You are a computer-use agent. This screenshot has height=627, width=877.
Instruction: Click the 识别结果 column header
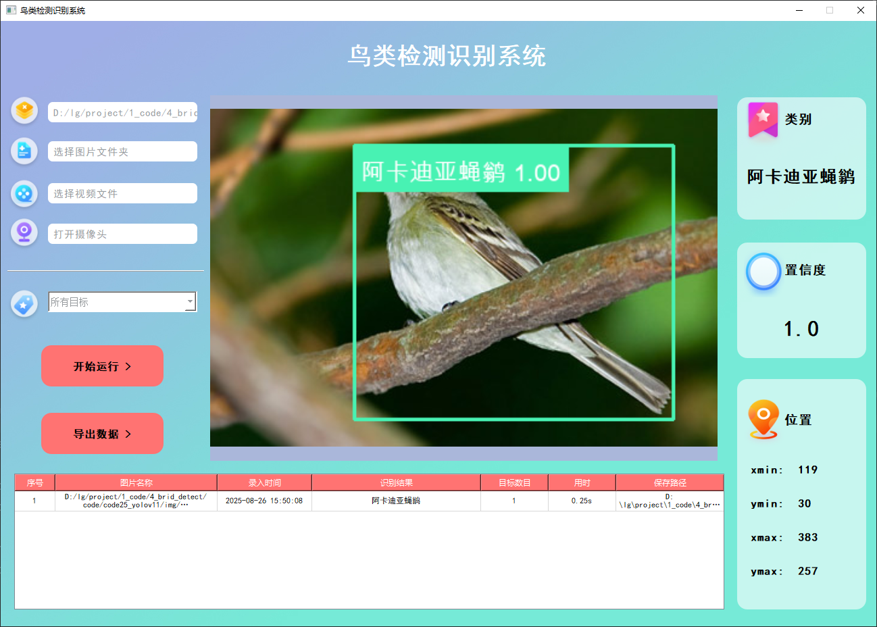(395, 482)
